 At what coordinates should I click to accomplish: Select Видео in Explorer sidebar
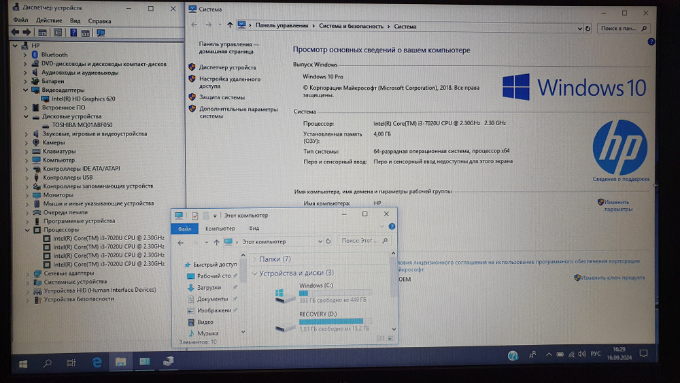205,322
